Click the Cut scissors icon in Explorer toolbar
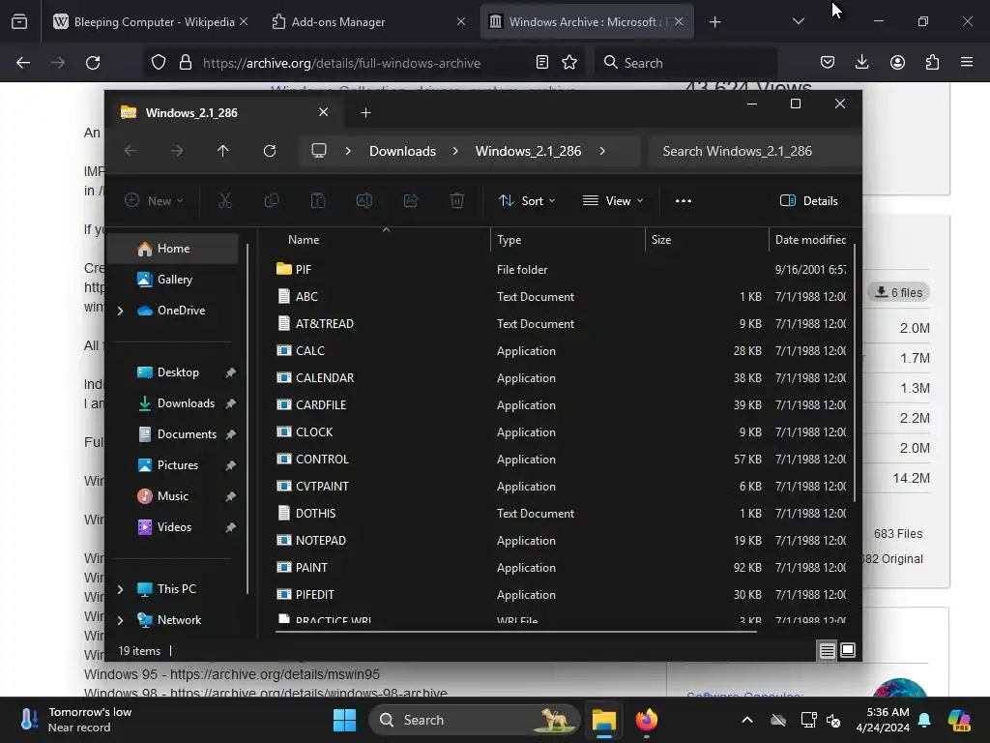This screenshot has height=743, width=990. pos(224,201)
